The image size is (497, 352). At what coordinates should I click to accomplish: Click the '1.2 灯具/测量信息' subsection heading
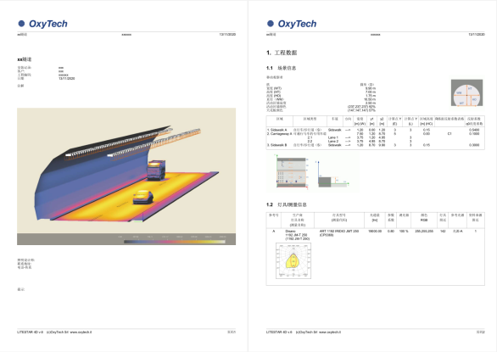pyautogui.click(x=287, y=204)
